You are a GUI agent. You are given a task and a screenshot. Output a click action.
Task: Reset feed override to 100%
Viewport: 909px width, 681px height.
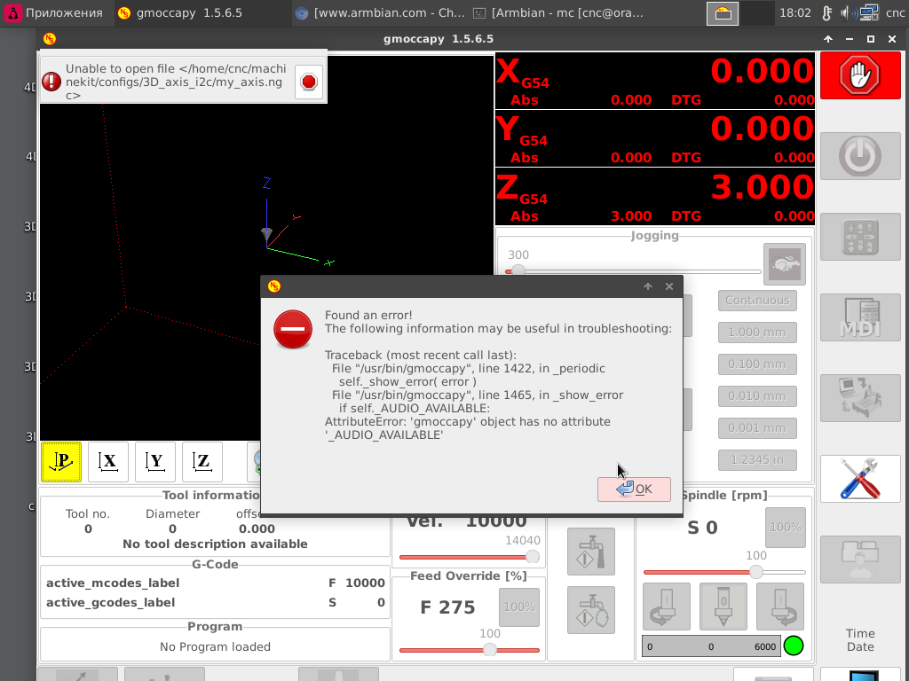tap(519, 607)
